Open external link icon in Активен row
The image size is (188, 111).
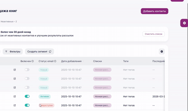click(15, 96)
